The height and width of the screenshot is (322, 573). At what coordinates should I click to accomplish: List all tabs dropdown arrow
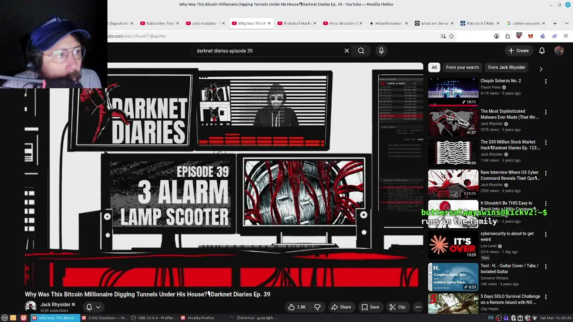pyautogui.click(x=566, y=23)
